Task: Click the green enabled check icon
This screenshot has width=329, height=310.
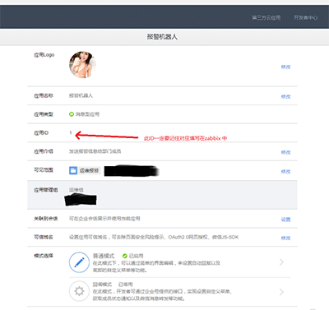Action: [125, 256]
